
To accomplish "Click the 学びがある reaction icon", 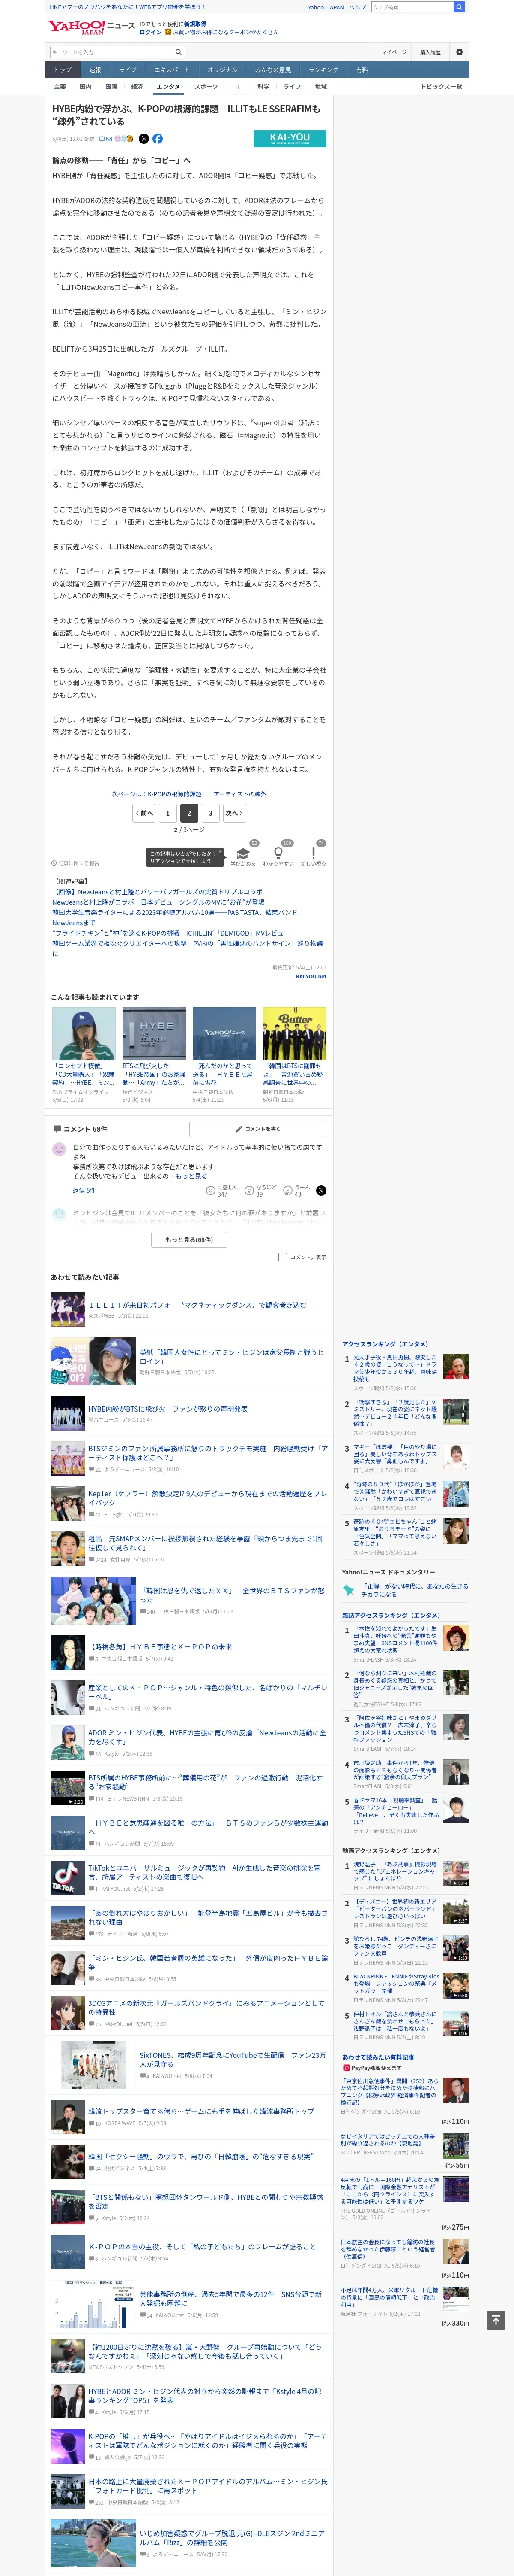I will coord(242,854).
